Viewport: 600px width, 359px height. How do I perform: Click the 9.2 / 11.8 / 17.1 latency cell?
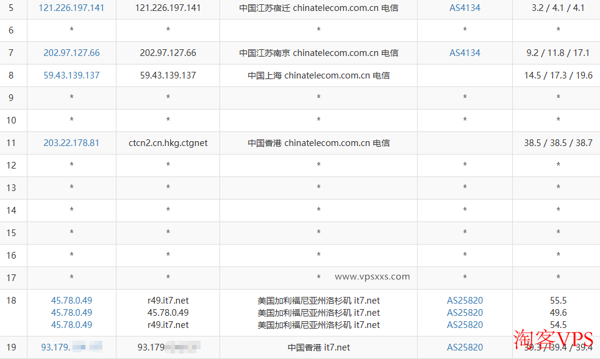coord(558,53)
